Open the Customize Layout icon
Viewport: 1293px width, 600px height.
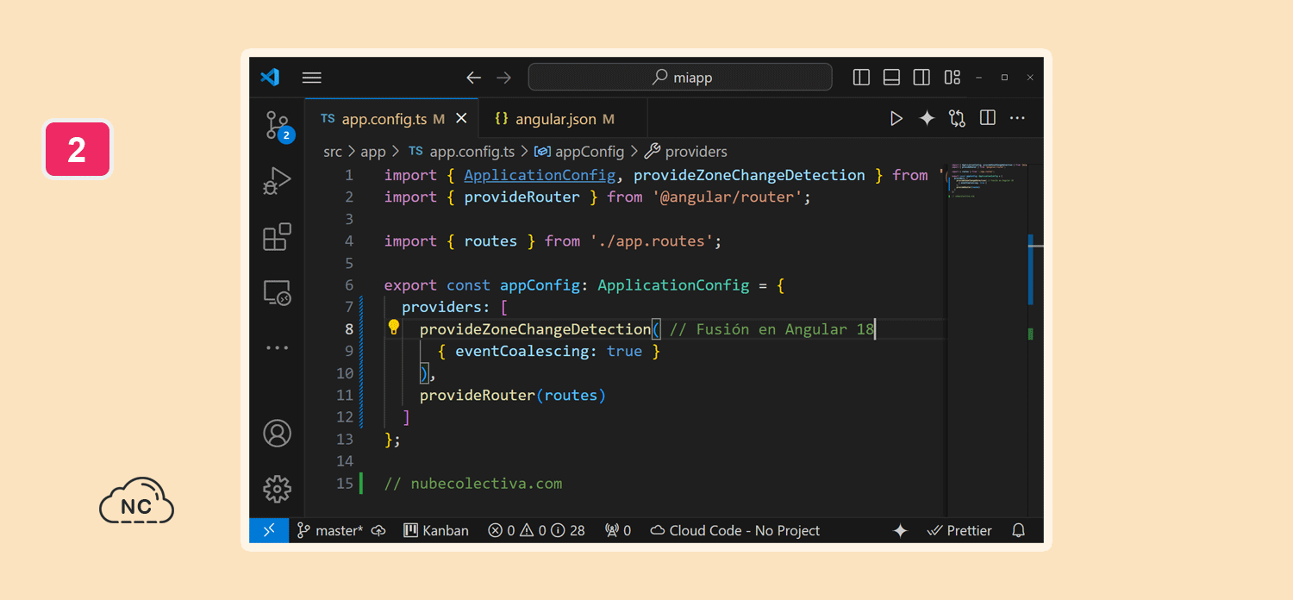[x=952, y=78]
